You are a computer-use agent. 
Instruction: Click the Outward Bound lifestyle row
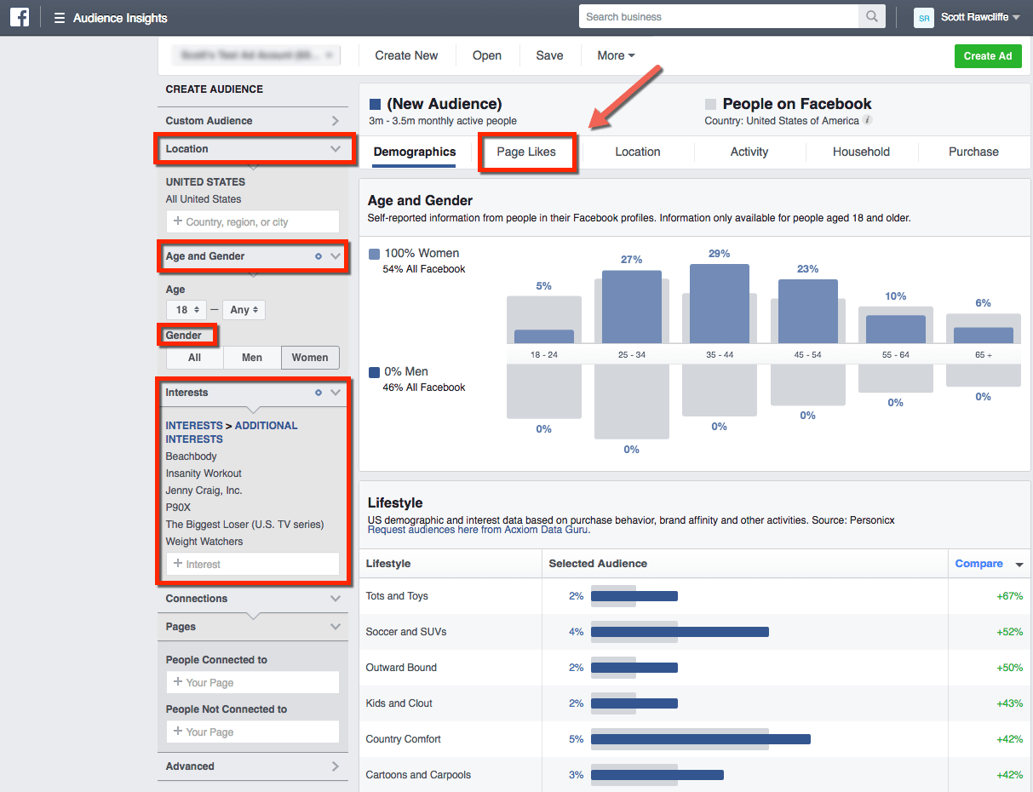(x=695, y=668)
